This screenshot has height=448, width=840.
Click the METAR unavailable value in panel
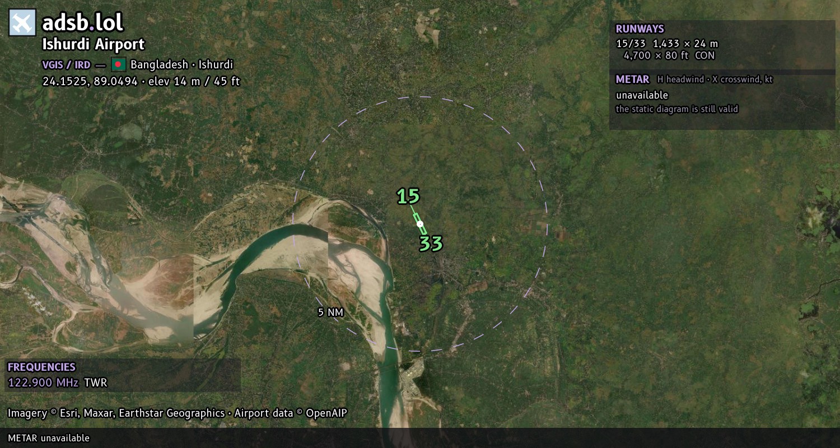pos(642,95)
